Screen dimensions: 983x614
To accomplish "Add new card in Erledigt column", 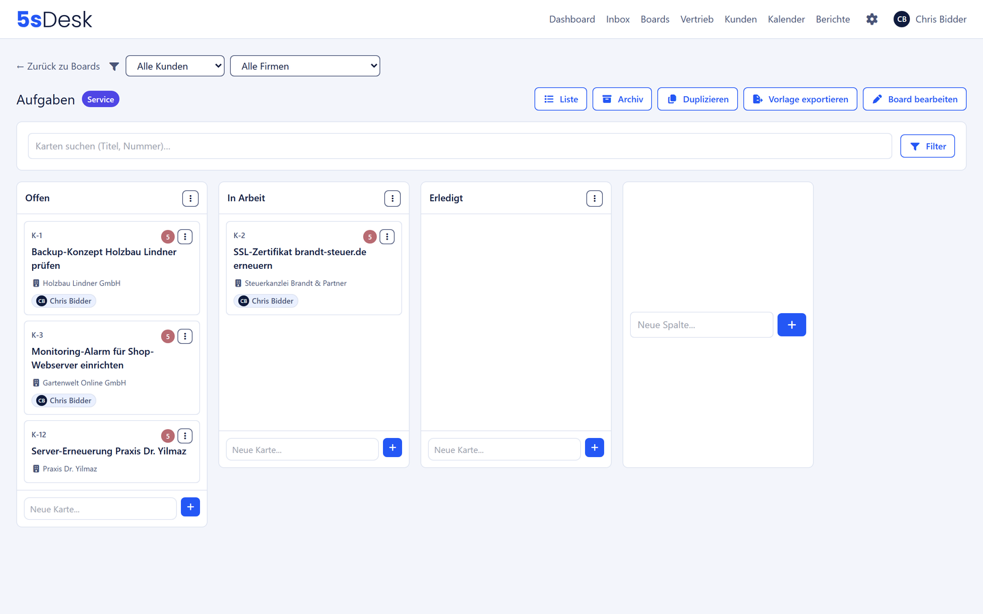I will click(595, 448).
